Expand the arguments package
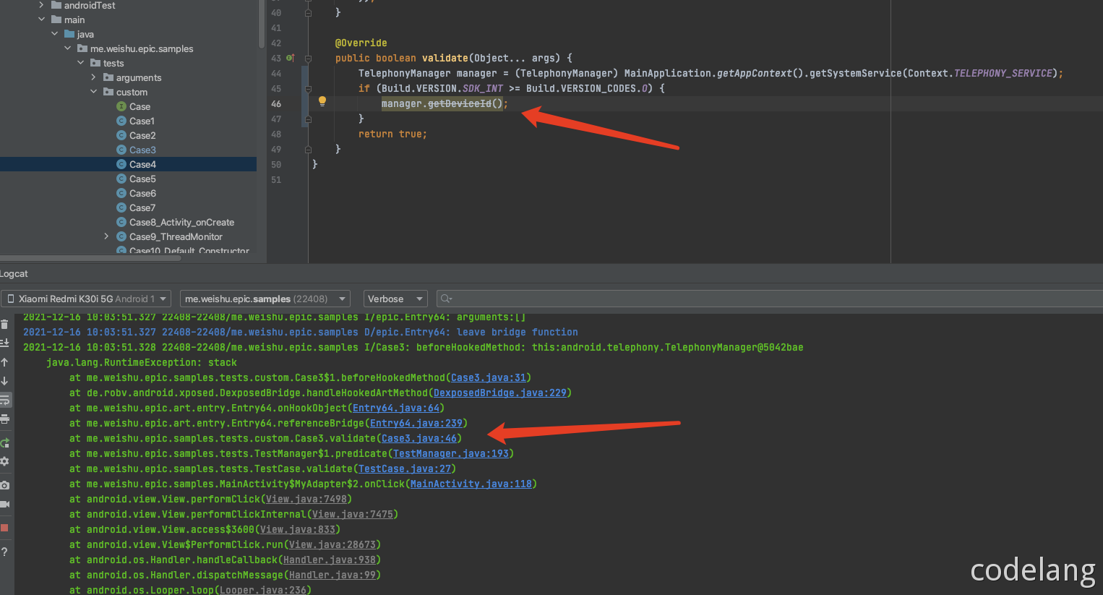The image size is (1103, 595). (94, 77)
